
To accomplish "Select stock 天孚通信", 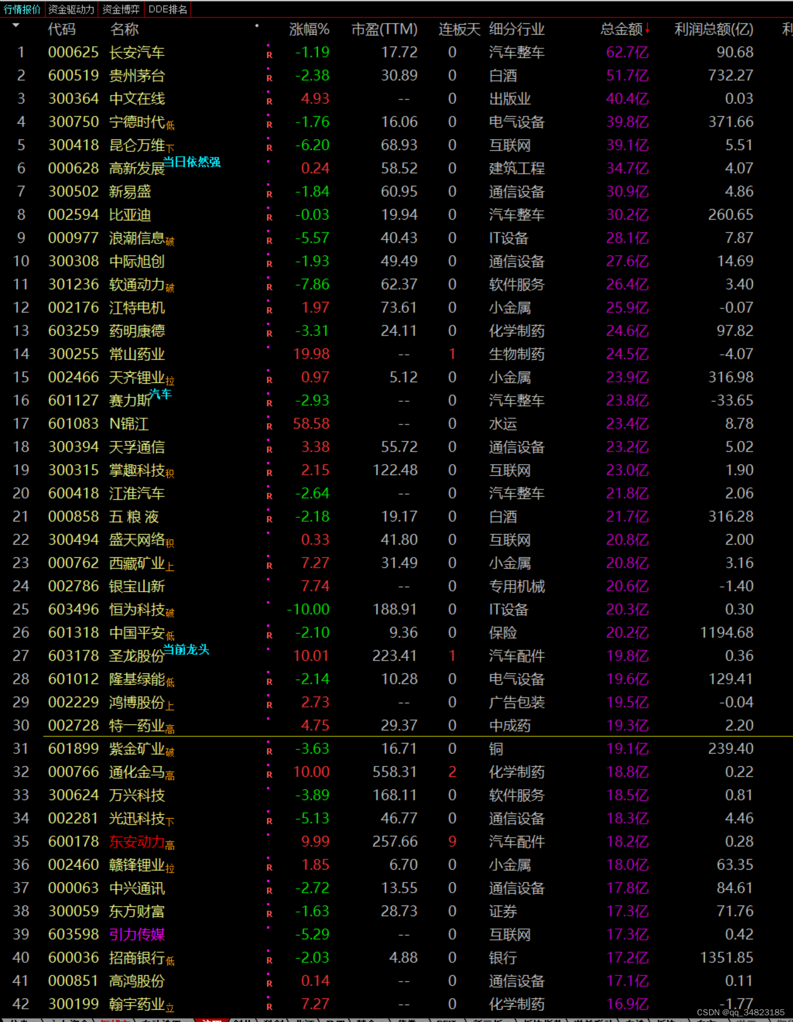I will 137,447.
